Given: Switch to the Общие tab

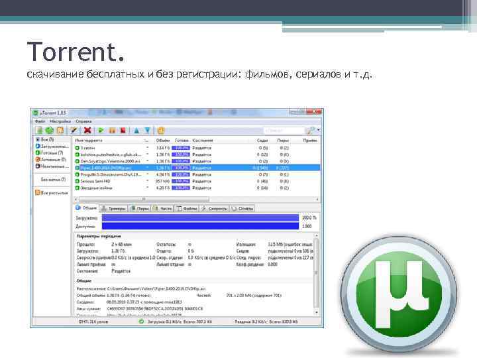Looking at the screenshot, I should pos(86,208).
